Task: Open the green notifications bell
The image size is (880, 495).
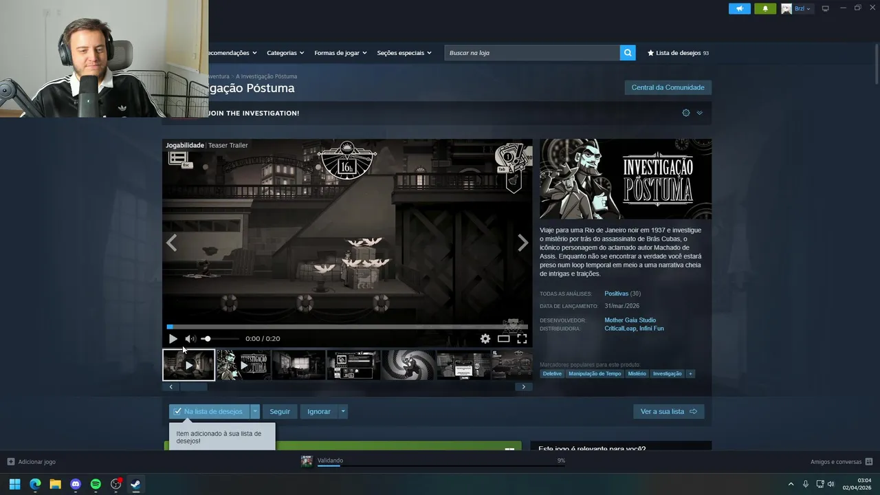Action: coord(764,8)
